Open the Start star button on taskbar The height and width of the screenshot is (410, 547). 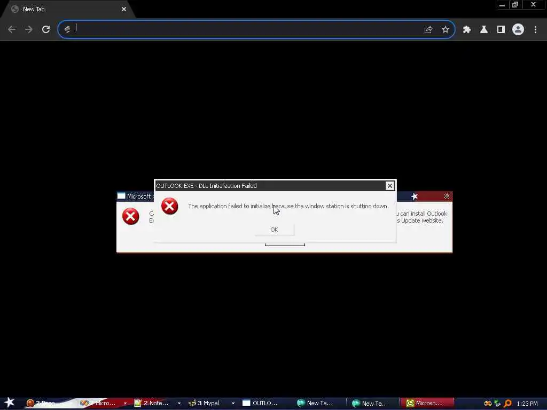pyautogui.click(x=10, y=403)
